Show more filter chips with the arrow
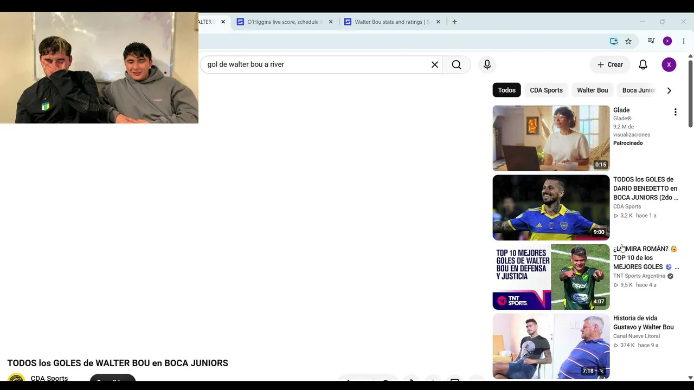Viewport: 694px width, 390px height. coord(669,90)
